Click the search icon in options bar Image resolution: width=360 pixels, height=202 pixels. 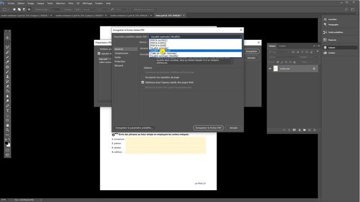pos(346,10)
